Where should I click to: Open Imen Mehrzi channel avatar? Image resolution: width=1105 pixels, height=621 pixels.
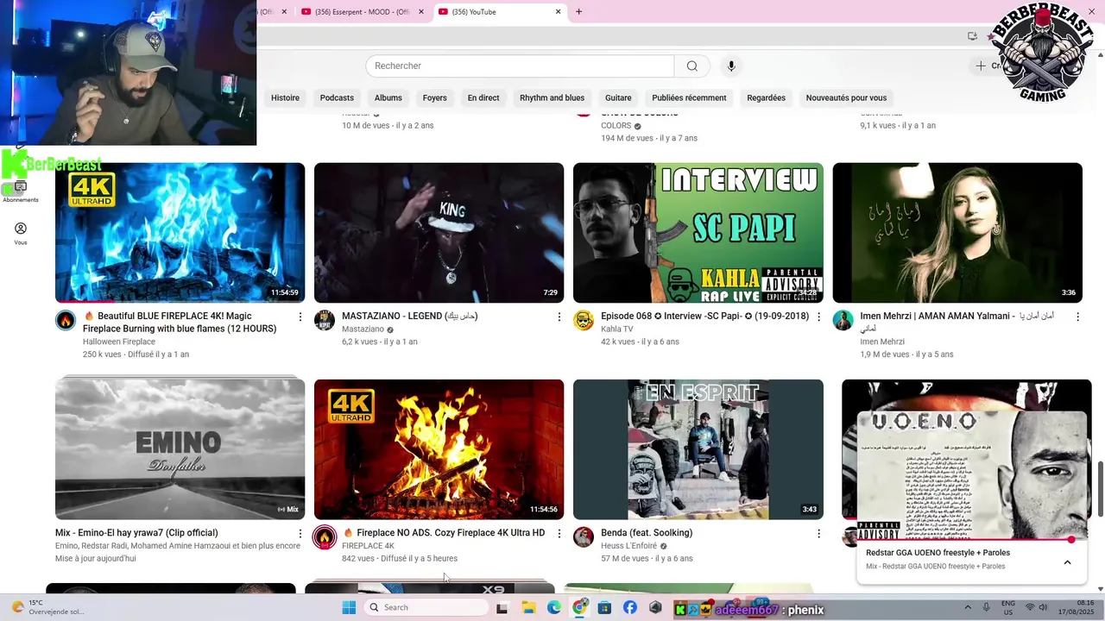tap(843, 321)
